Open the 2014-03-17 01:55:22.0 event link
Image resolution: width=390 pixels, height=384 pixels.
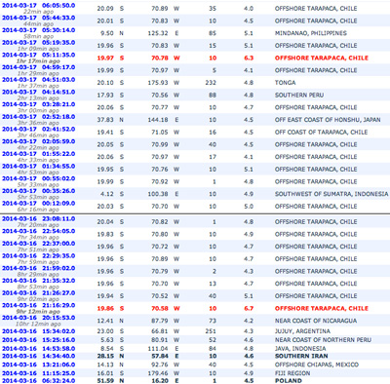(x=39, y=154)
